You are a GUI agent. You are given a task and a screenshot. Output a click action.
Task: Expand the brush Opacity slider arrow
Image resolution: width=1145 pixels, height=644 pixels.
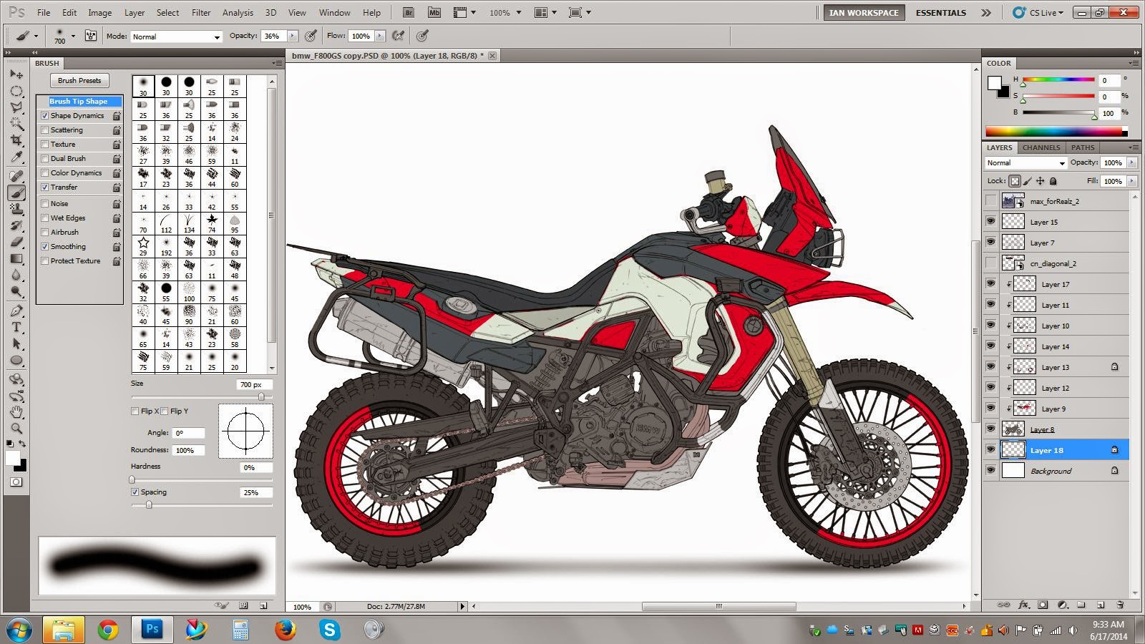(292, 36)
